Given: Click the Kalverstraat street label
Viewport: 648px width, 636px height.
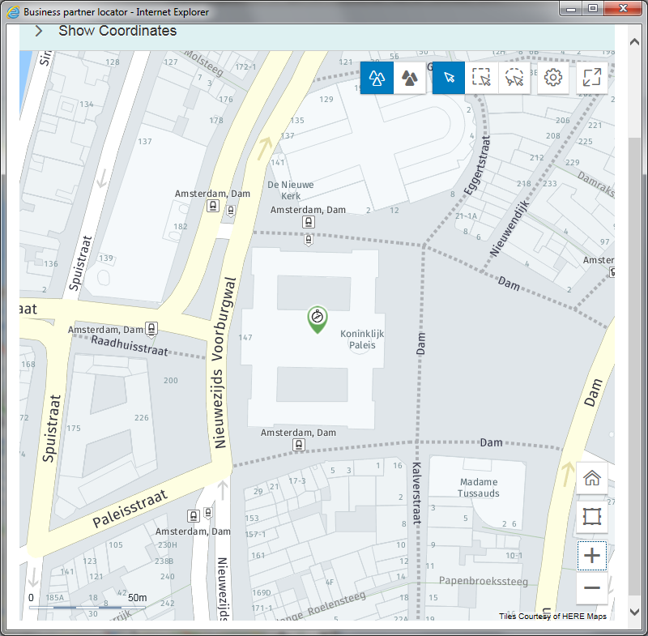Looking at the screenshot, I should coord(416,493).
